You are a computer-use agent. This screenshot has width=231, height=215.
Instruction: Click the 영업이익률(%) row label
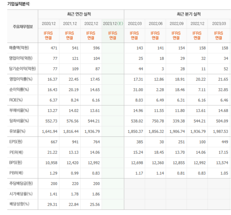click(21, 79)
